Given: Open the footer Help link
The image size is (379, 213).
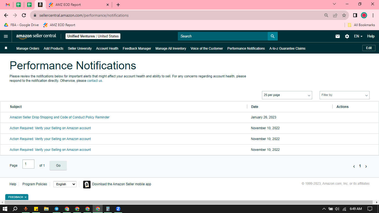Looking at the screenshot, I should (x=13, y=184).
